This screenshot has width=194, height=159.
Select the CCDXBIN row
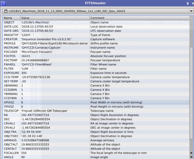click(x=96, y=90)
